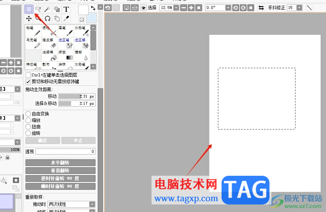Choose the 渐变 gradient tool
The height and width of the screenshot is (212, 326).
(x=66, y=55)
